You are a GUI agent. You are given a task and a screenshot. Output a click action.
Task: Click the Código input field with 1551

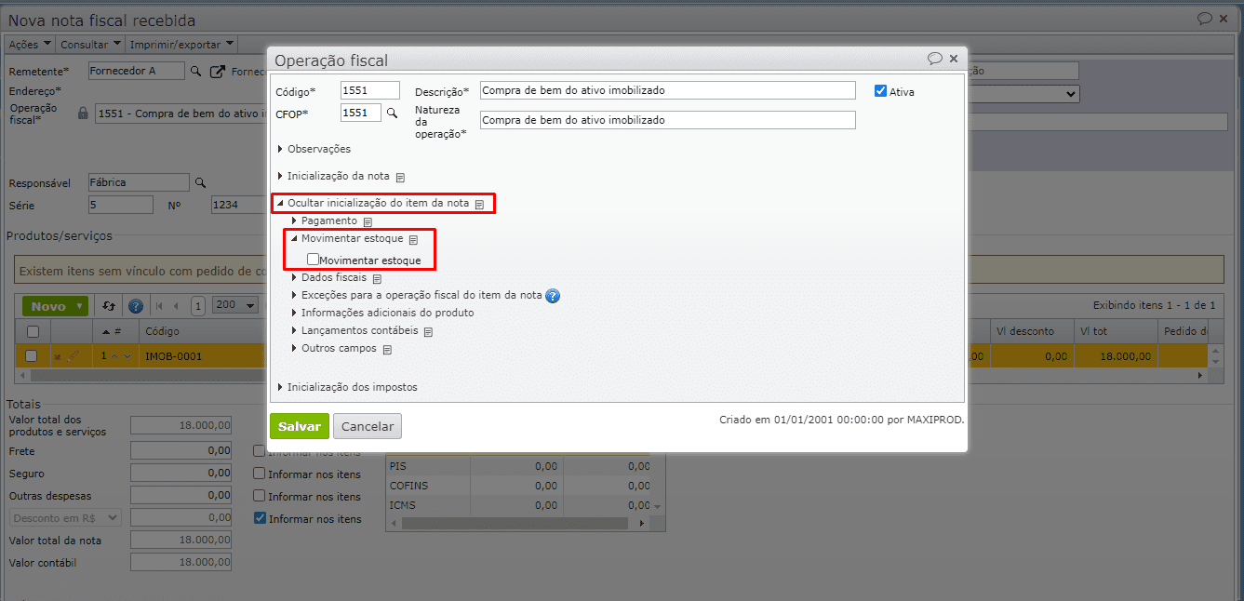(370, 90)
